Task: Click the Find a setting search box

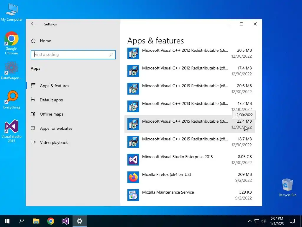Action: [73, 55]
